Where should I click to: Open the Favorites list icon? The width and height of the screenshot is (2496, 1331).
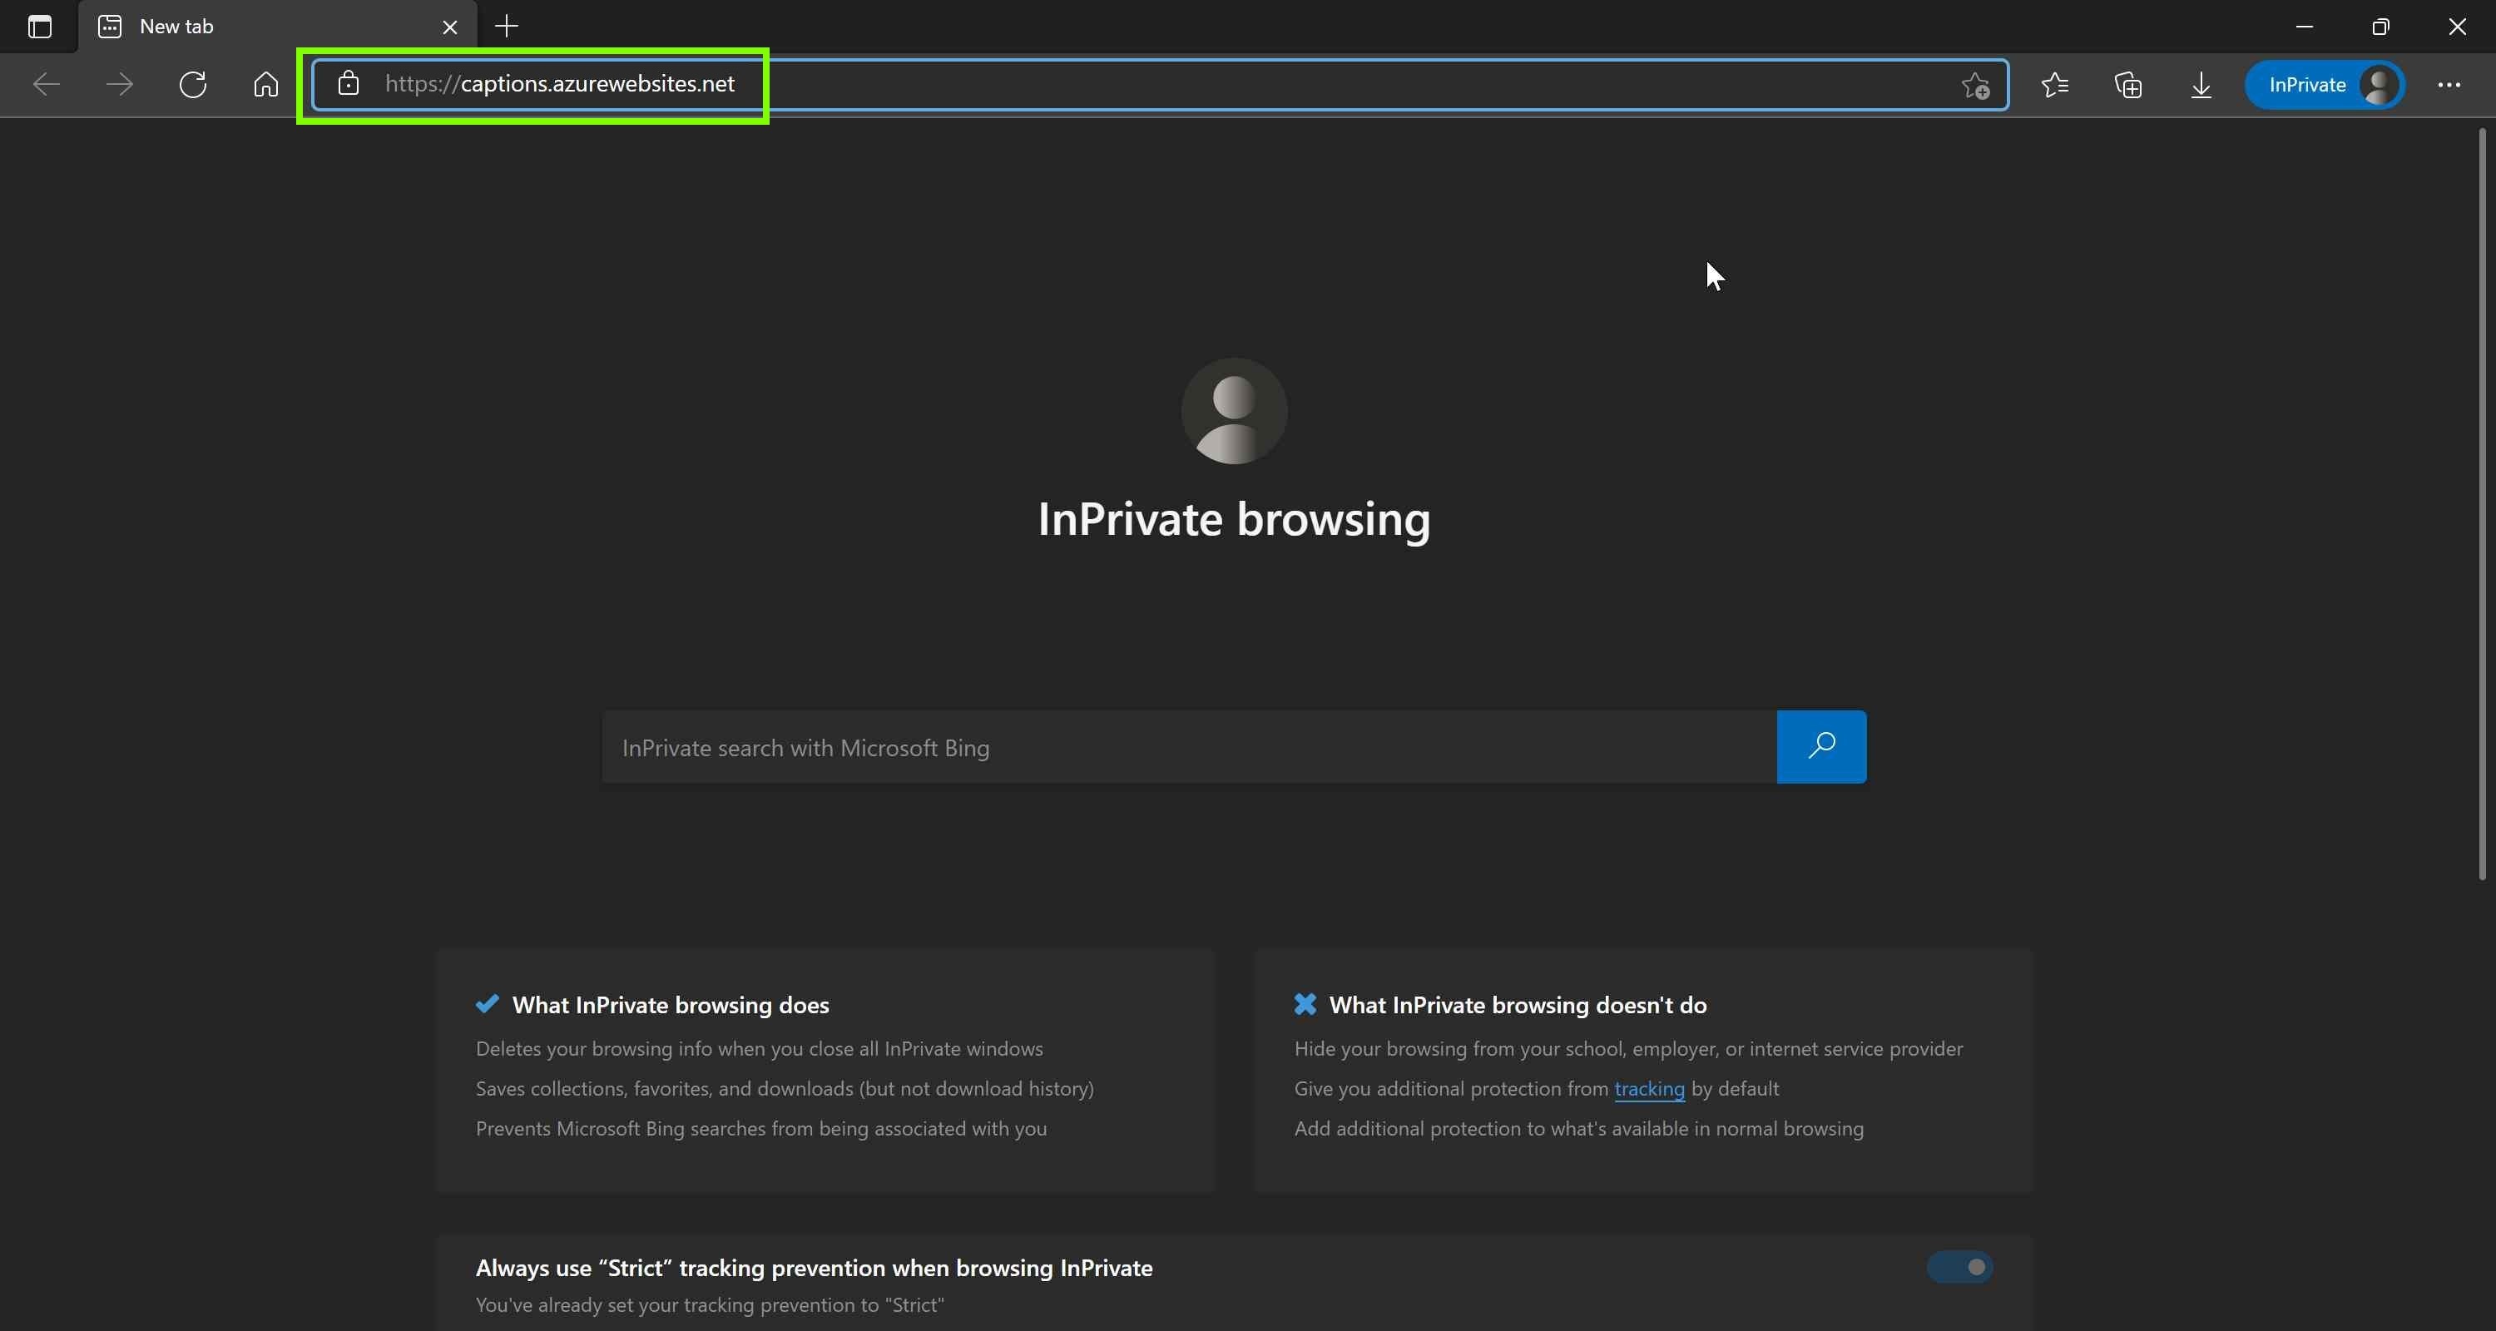tap(2054, 85)
